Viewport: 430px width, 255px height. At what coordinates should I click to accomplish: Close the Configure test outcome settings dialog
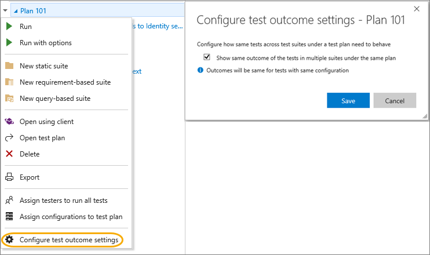pyautogui.click(x=417, y=9)
